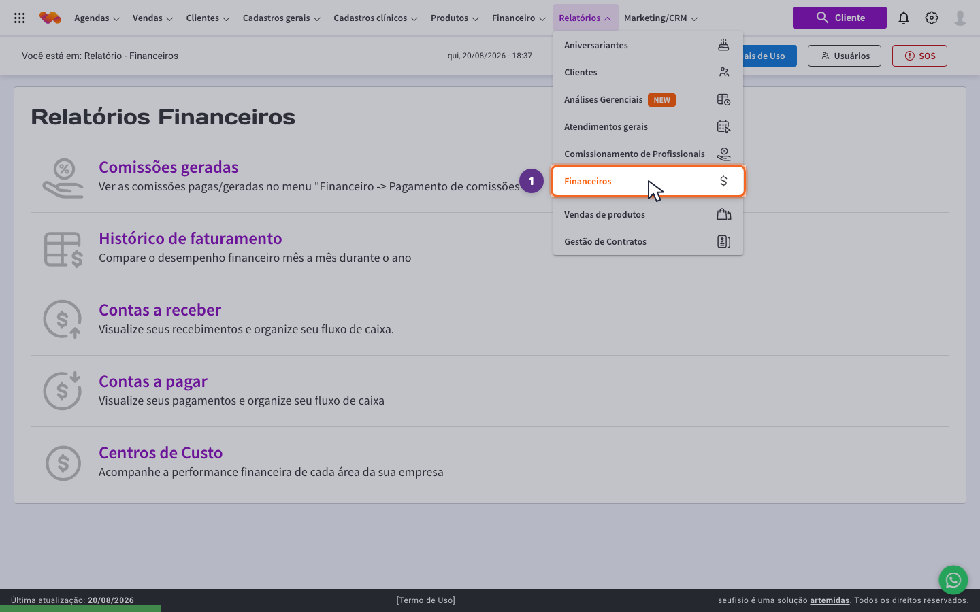980x612 pixels.
Task: Click the Histórico de faturamento table icon
Action: click(63, 250)
